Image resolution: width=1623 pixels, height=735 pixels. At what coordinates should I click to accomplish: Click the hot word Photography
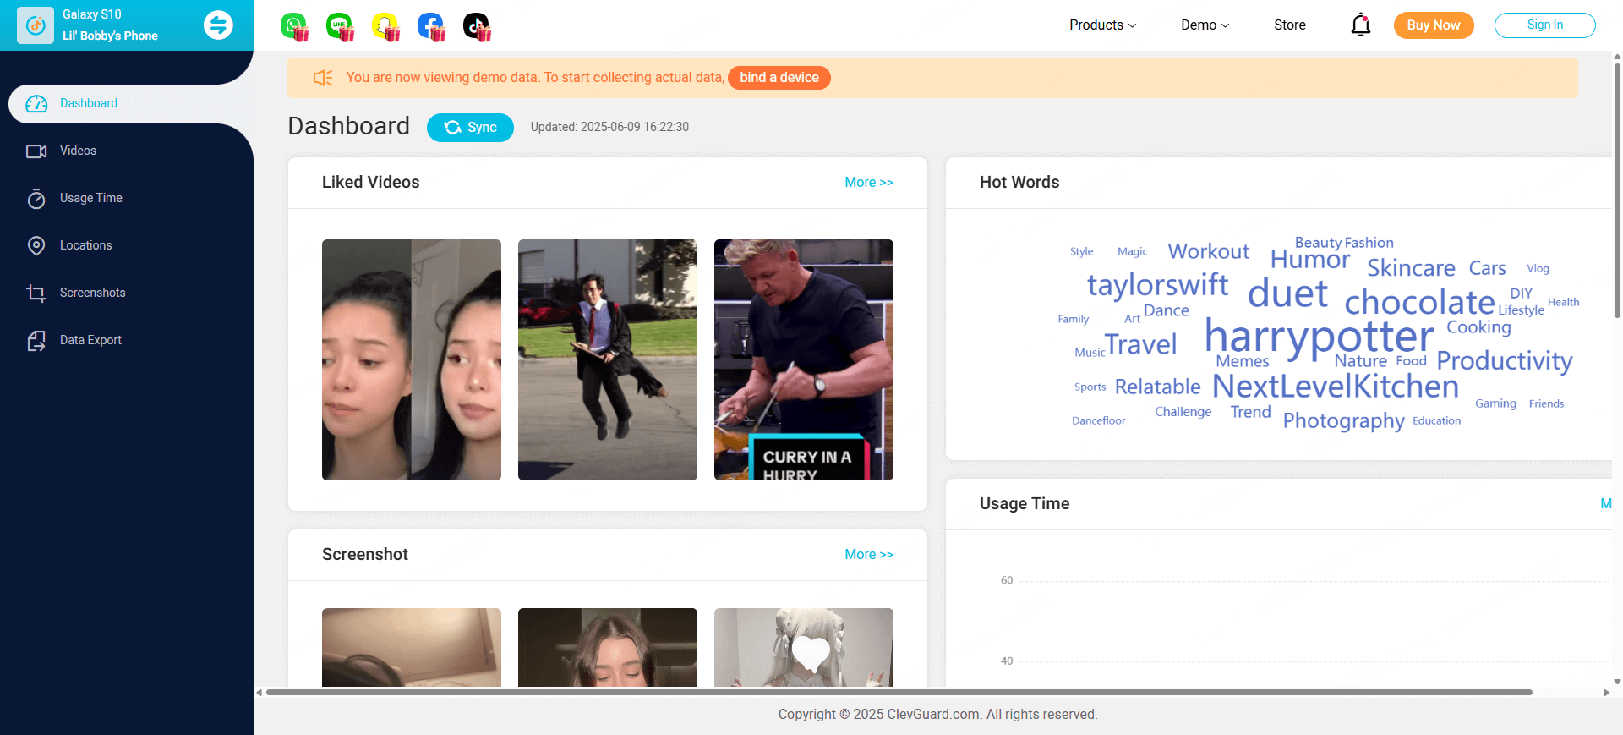pos(1344,420)
